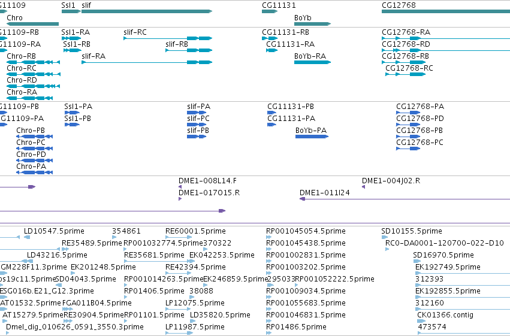The width and height of the screenshot is (510, 336).
Task: Select insertion DME1-017O15.R
Action: coord(209,193)
